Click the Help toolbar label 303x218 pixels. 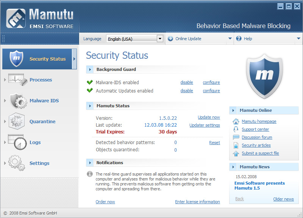tap(248, 39)
